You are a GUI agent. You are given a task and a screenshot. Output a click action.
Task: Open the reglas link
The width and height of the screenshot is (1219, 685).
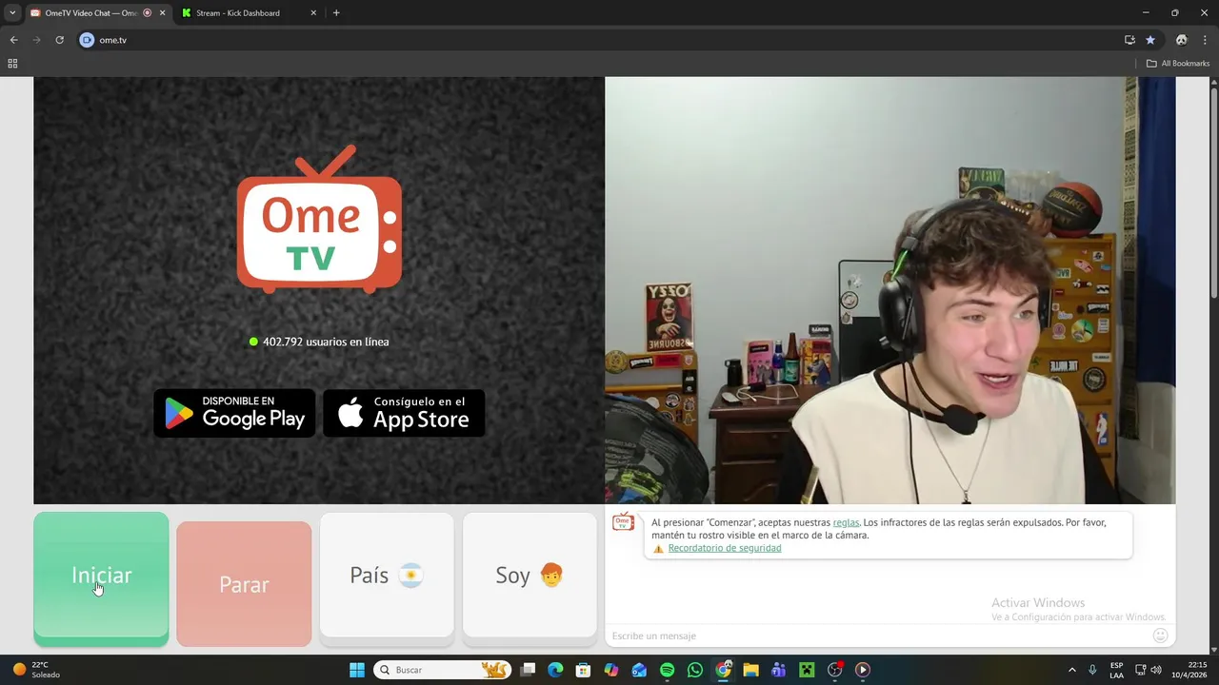point(846,522)
